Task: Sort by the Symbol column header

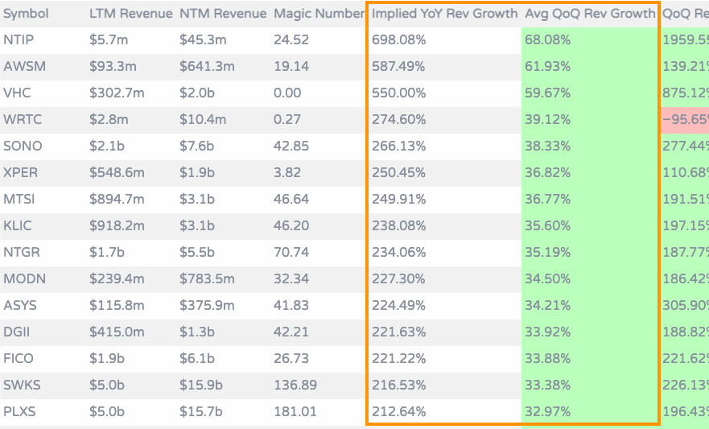Action: pos(26,14)
